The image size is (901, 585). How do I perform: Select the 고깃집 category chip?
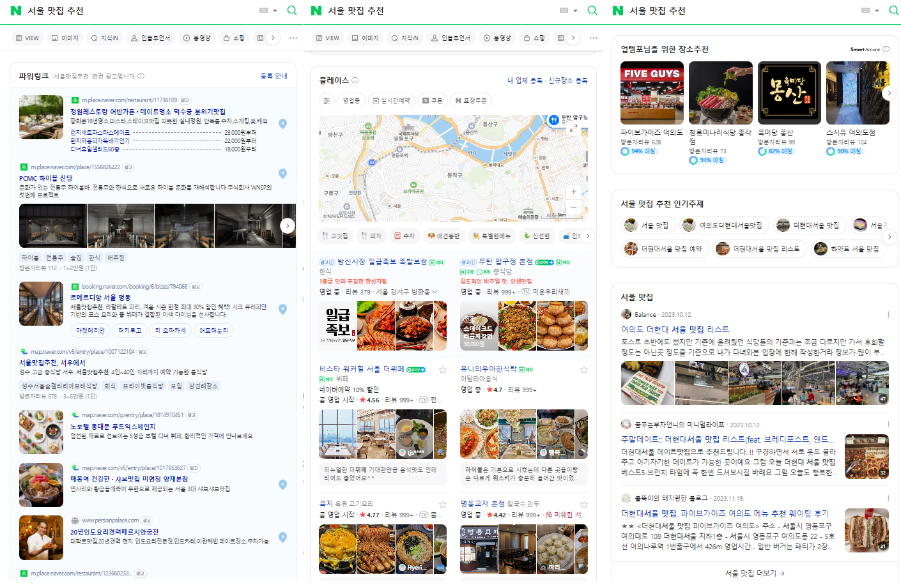pyautogui.click(x=336, y=236)
